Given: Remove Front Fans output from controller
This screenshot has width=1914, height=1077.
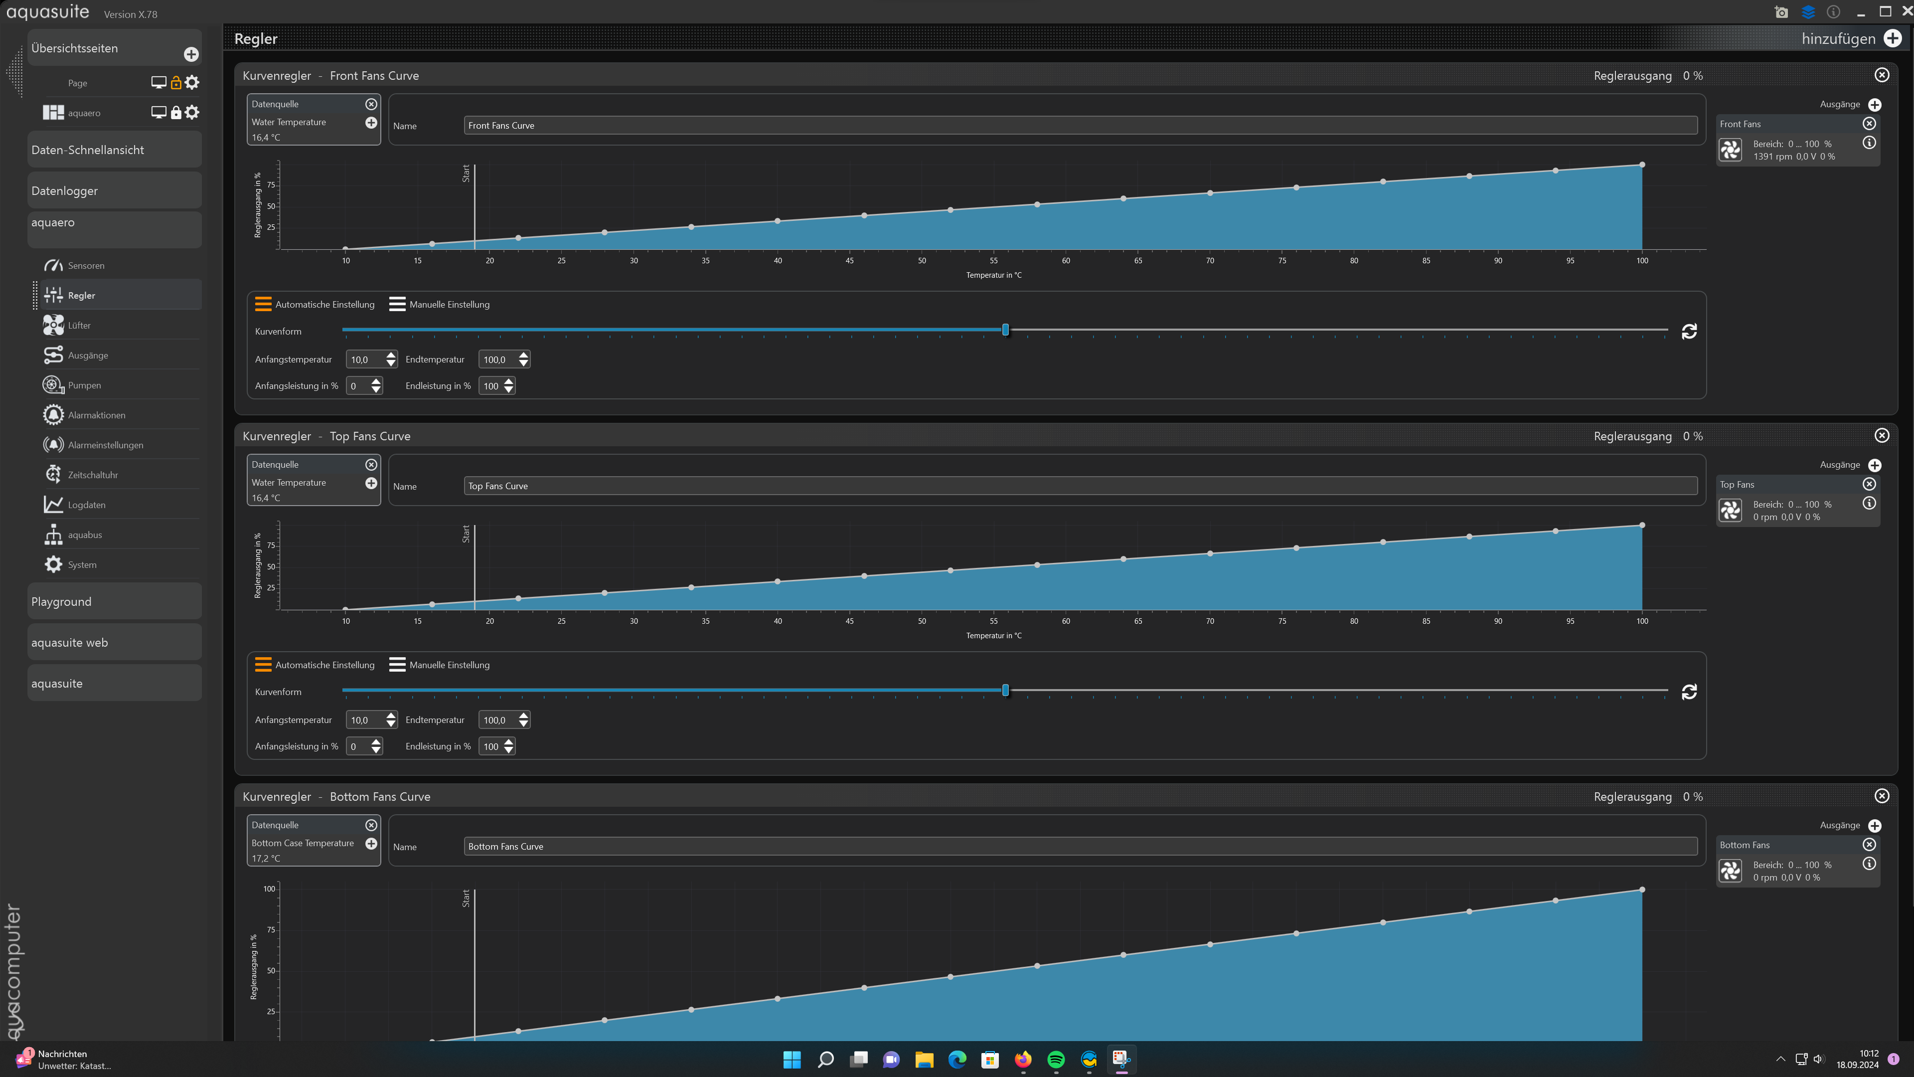Looking at the screenshot, I should tap(1870, 124).
